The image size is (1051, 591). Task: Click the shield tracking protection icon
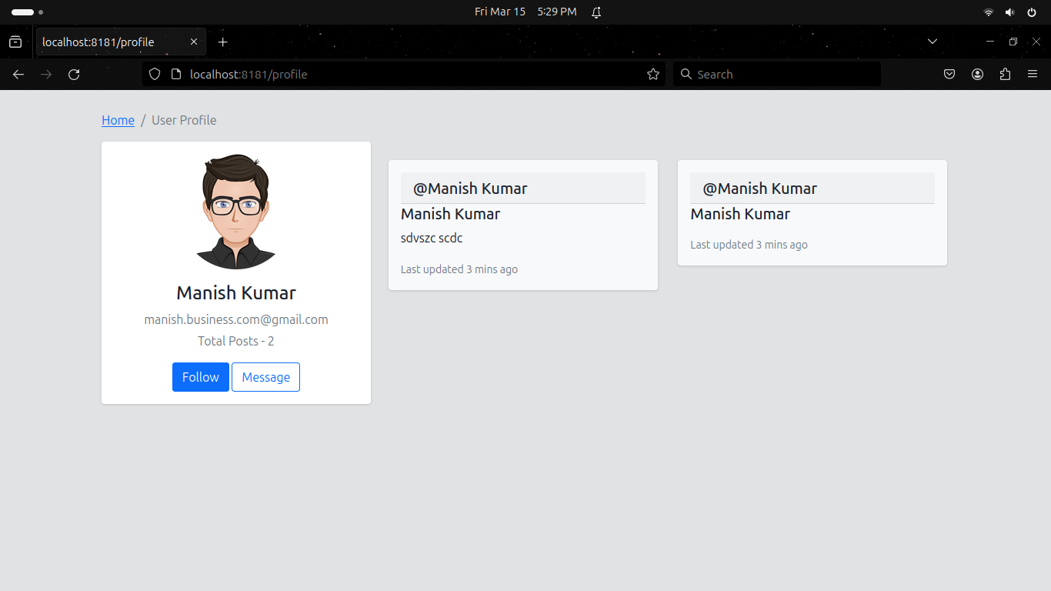coord(154,74)
